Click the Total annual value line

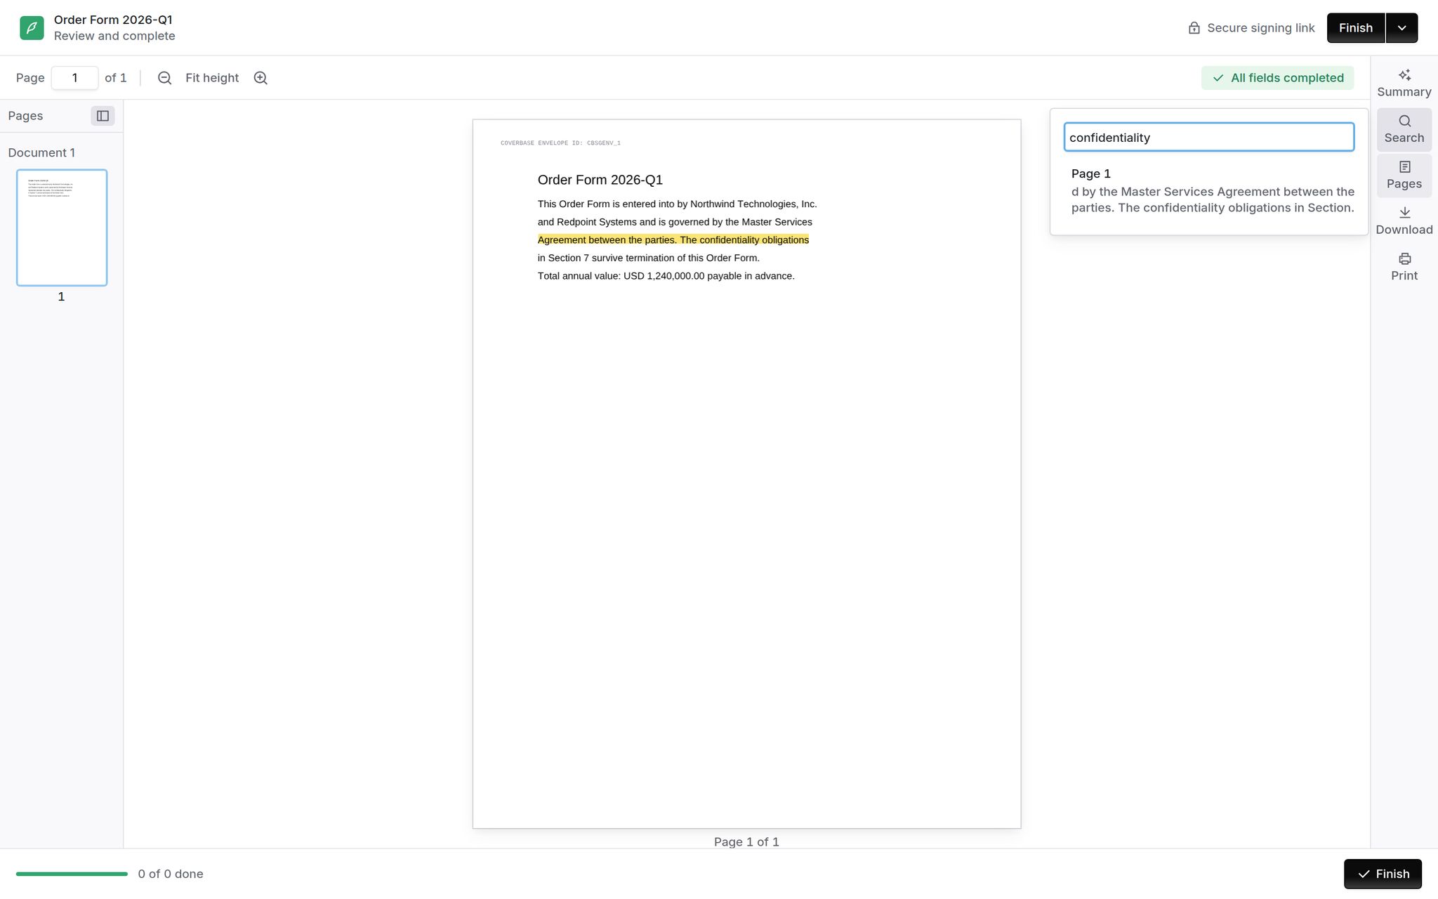[666, 276]
